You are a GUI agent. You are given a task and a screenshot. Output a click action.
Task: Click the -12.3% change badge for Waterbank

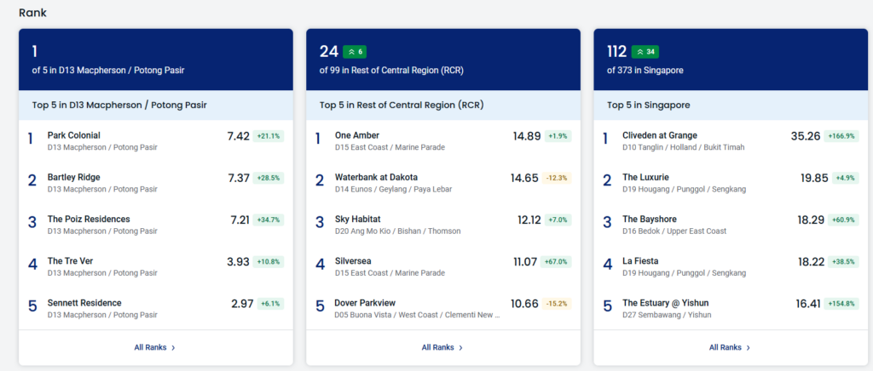pyautogui.click(x=557, y=179)
